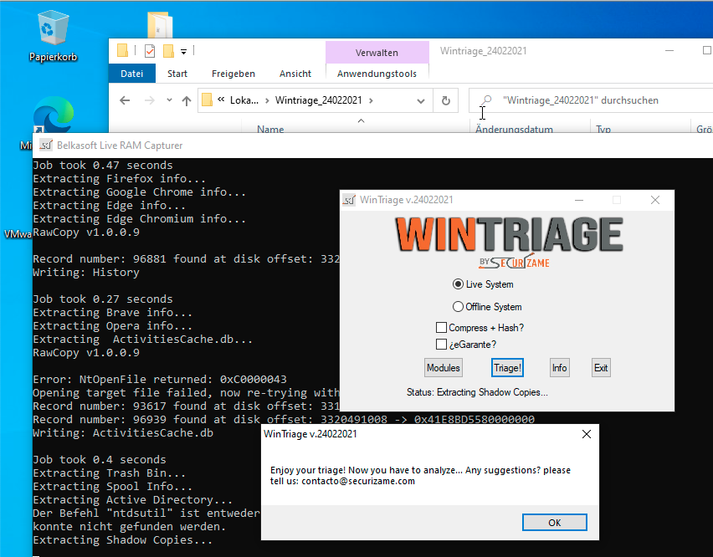This screenshot has width=713, height=557.
Task: Expand the address bar history dropdown
Action: [x=421, y=101]
